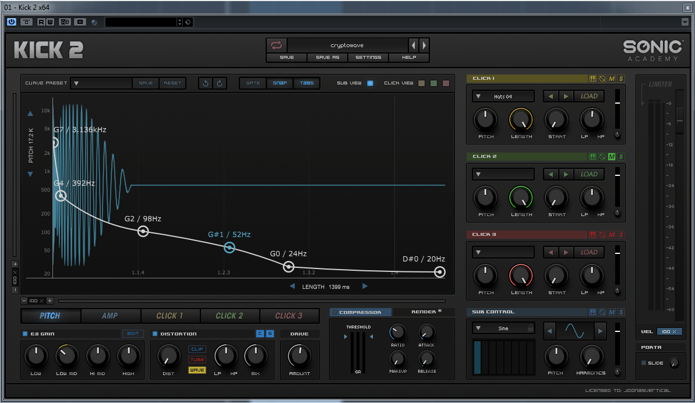Open the Curve Preset dropdown
Screen dimensions: 695x403
(101, 83)
